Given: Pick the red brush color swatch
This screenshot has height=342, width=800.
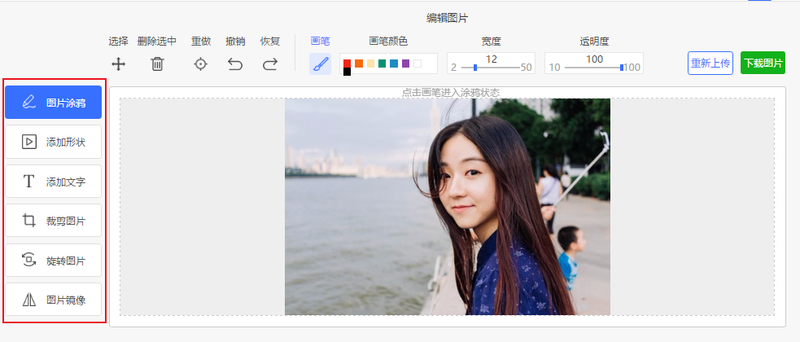Looking at the screenshot, I should pyautogui.click(x=347, y=64).
